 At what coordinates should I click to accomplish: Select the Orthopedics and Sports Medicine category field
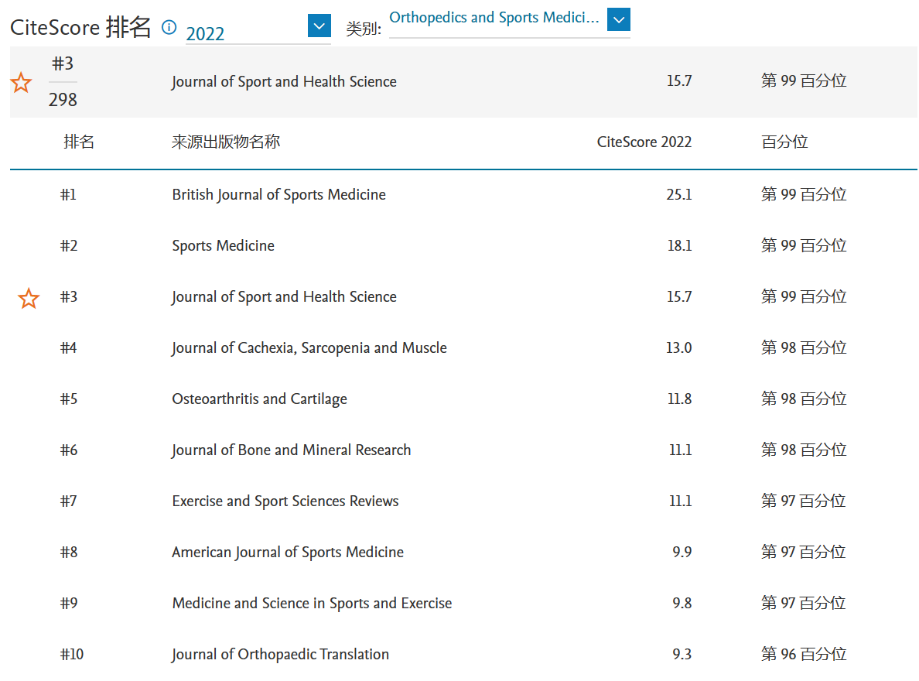click(494, 18)
